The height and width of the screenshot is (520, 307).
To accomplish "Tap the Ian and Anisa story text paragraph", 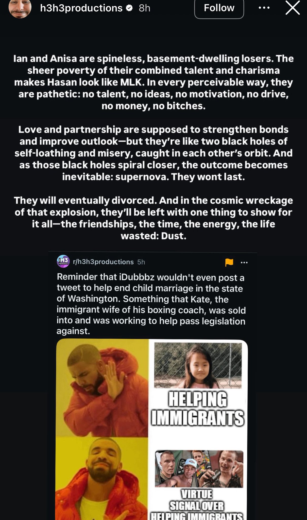I will 153,82.
